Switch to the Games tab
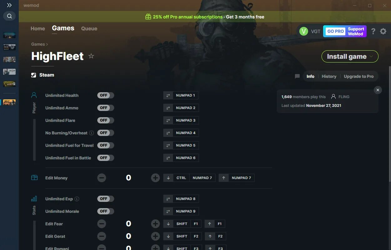 (63, 28)
